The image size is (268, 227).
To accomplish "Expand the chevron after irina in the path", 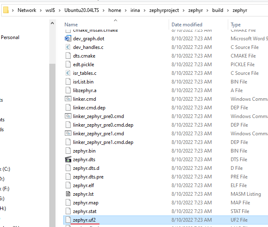I will tap(144, 10).
